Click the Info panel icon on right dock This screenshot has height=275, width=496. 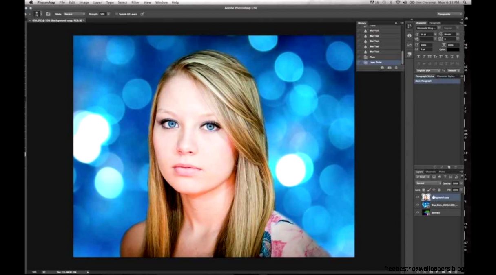click(x=410, y=35)
